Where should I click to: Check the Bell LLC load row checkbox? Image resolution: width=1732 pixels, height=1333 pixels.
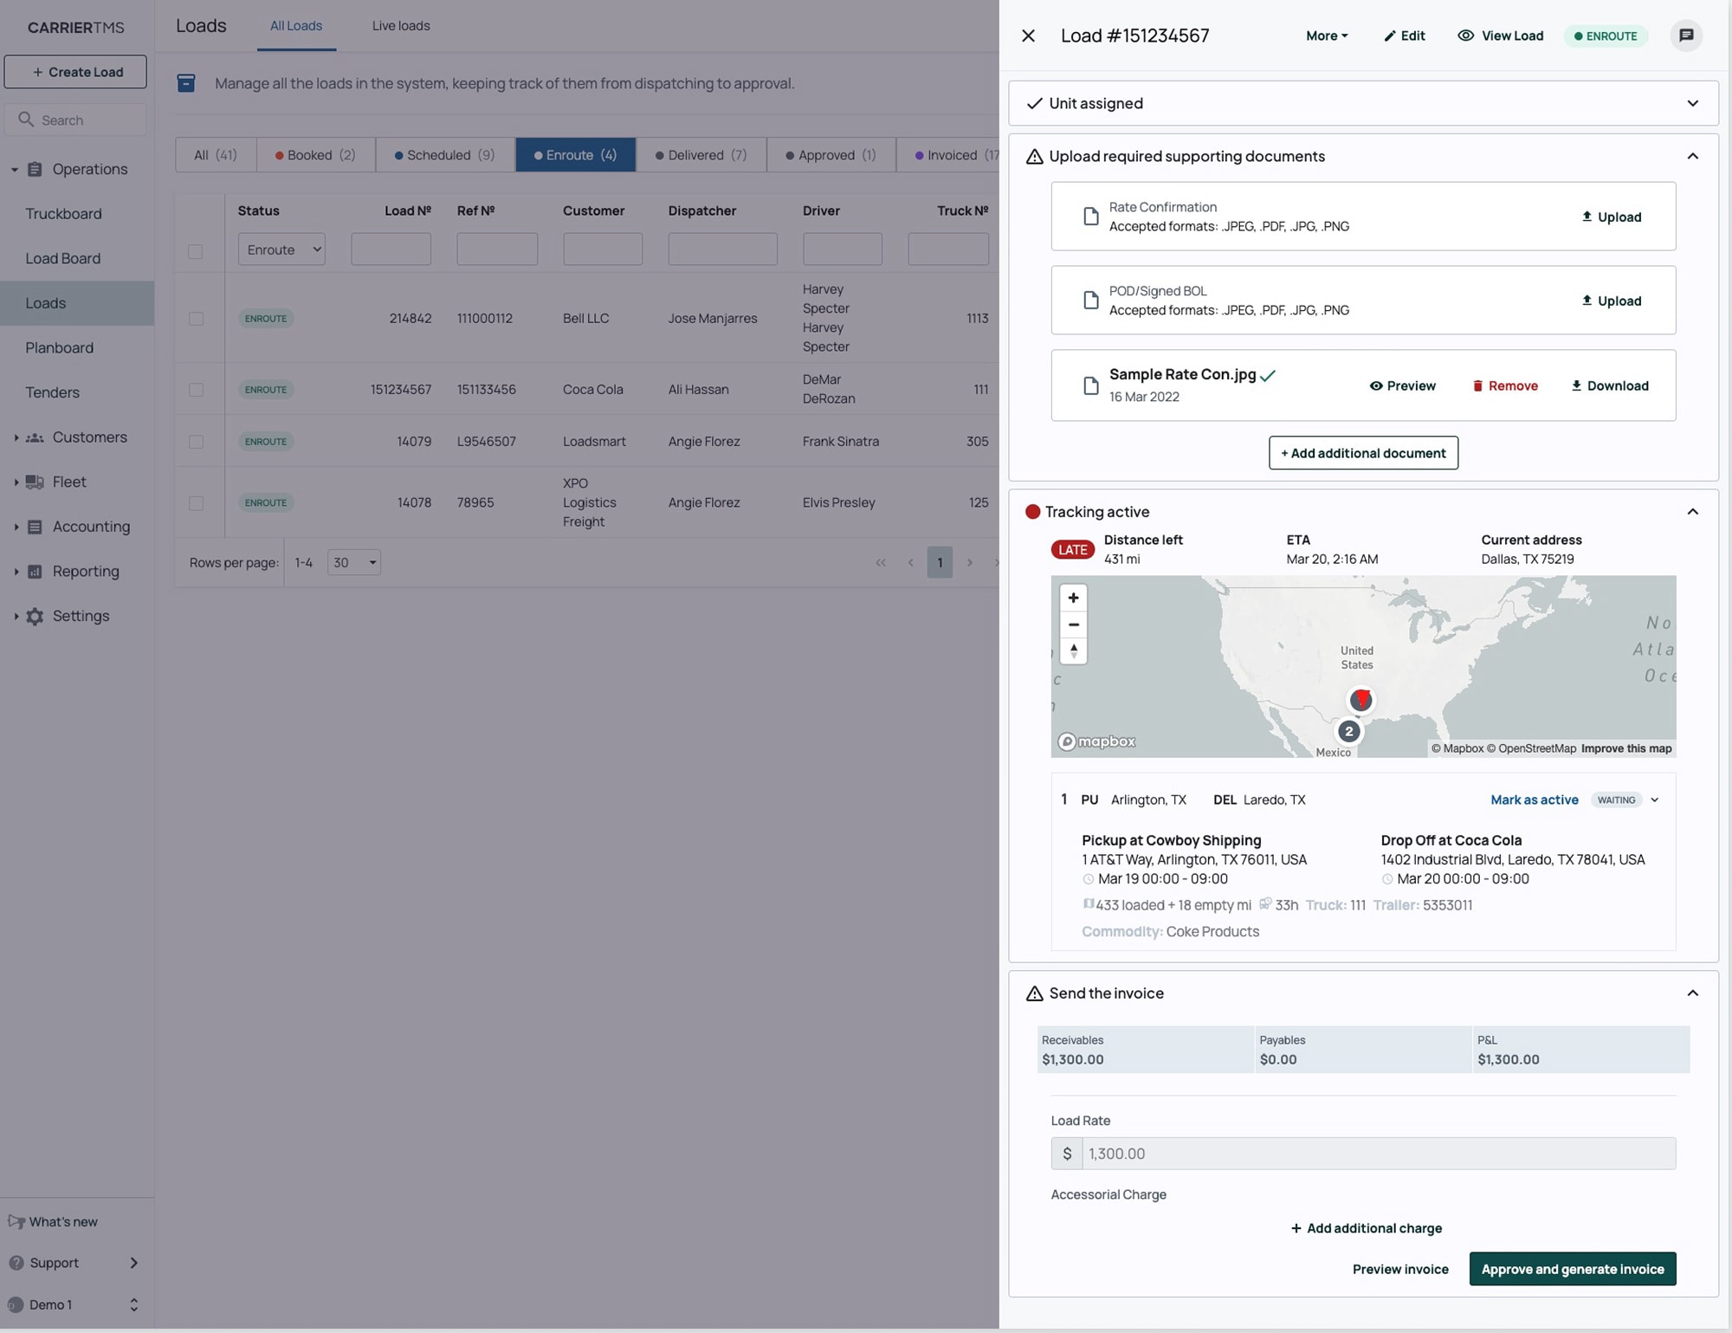pos(196,319)
